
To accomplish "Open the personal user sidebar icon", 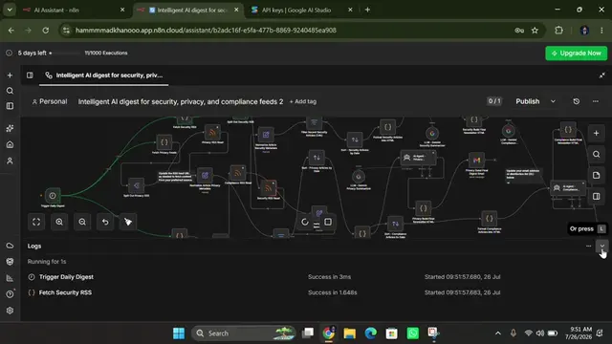I will point(10,161).
